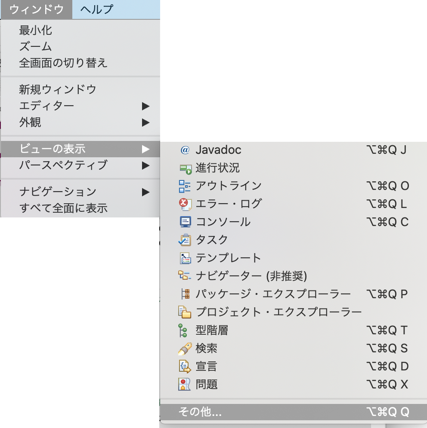
Task: Select the タスク (Tasks) view icon
Action: coord(185,240)
